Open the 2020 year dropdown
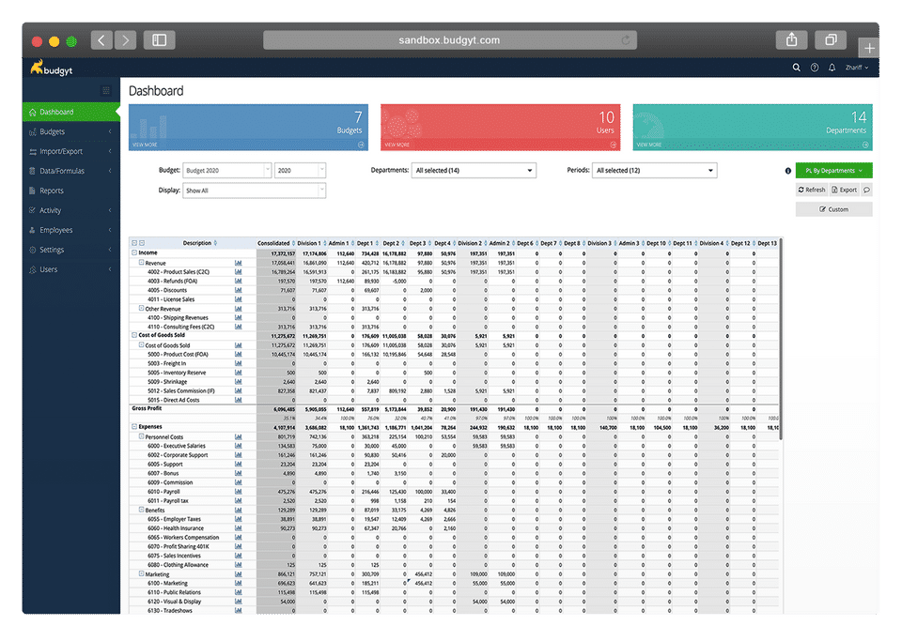The height and width of the screenshot is (641, 902). coord(300,171)
